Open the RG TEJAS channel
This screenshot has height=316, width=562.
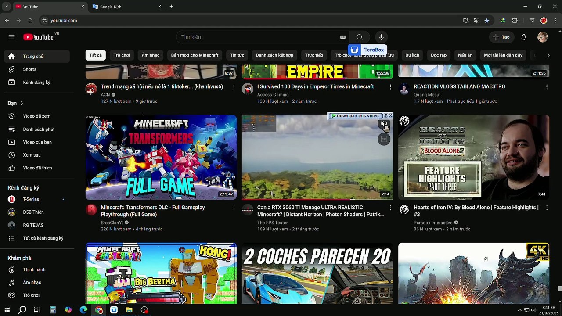pyautogui.click(x=37, y=225)
